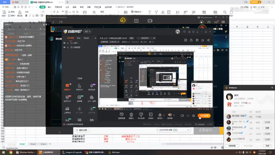The height and width of the screenshot is (155, 275).
Task: Toggle visibility eye of first scene source
Action: click(64, 43)
